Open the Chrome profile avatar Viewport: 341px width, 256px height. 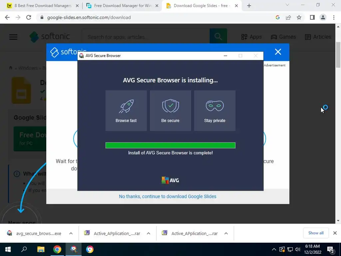(x=323, y=17)
